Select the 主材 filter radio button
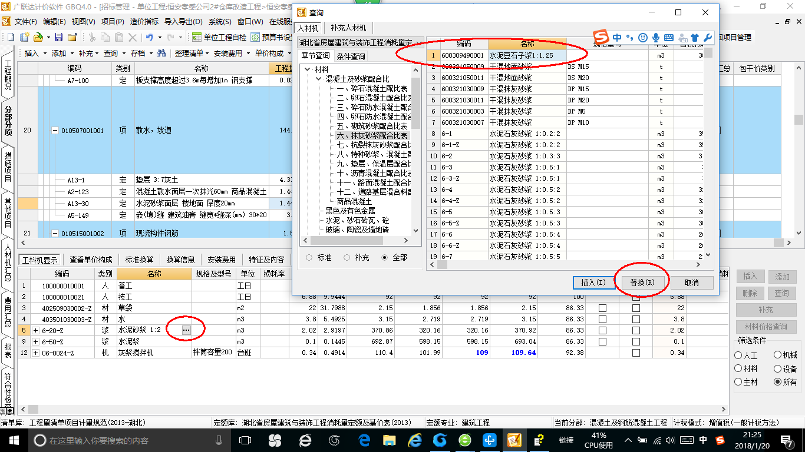The width and height of the screenshot is (805, 452). 738,382
